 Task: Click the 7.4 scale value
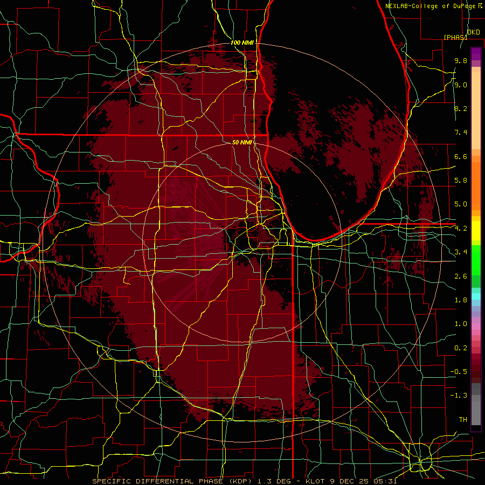[461, 133]
